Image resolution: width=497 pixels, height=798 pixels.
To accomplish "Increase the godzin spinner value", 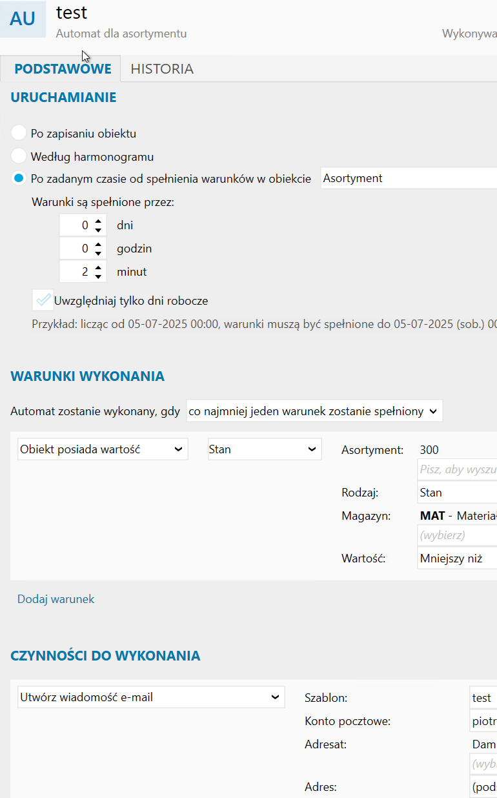I will [x=98, y=245].
